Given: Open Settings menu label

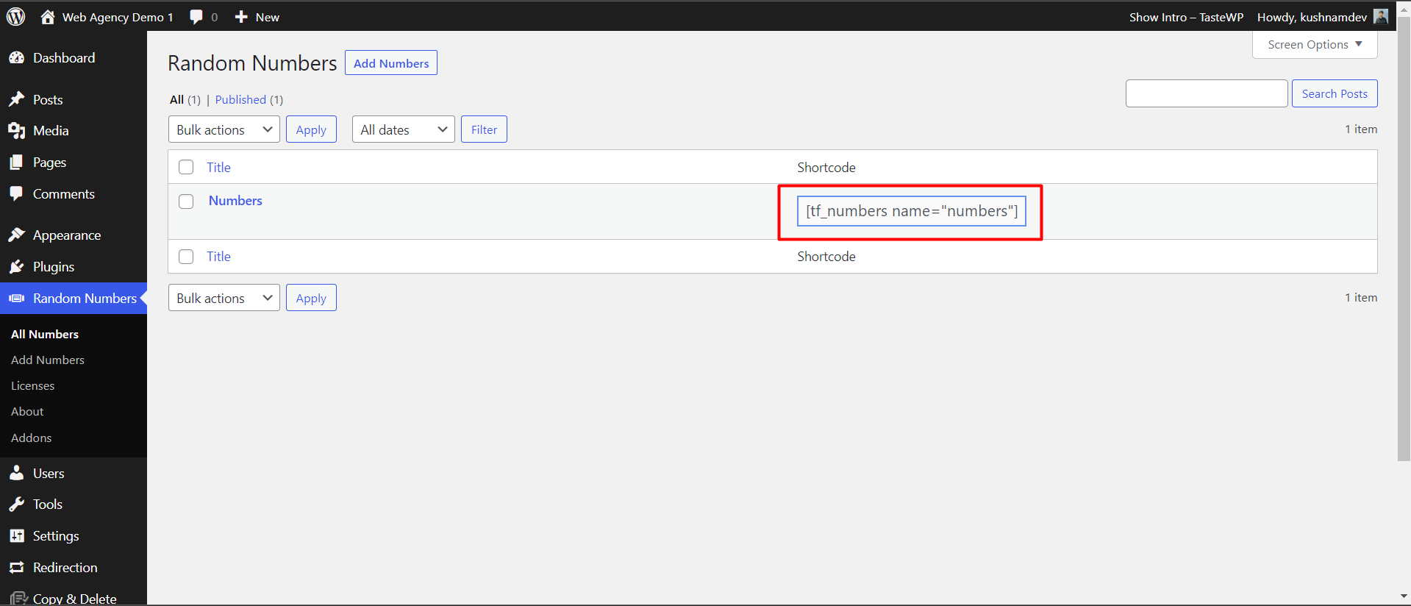Looking at the screenshot, I should tap(56, 536).
